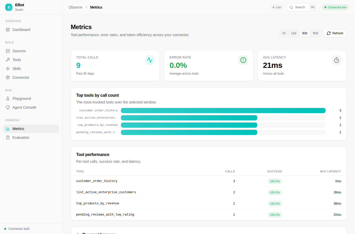Click the Connector built status text
The image size is (355, 234).
(x=19, y=229)
